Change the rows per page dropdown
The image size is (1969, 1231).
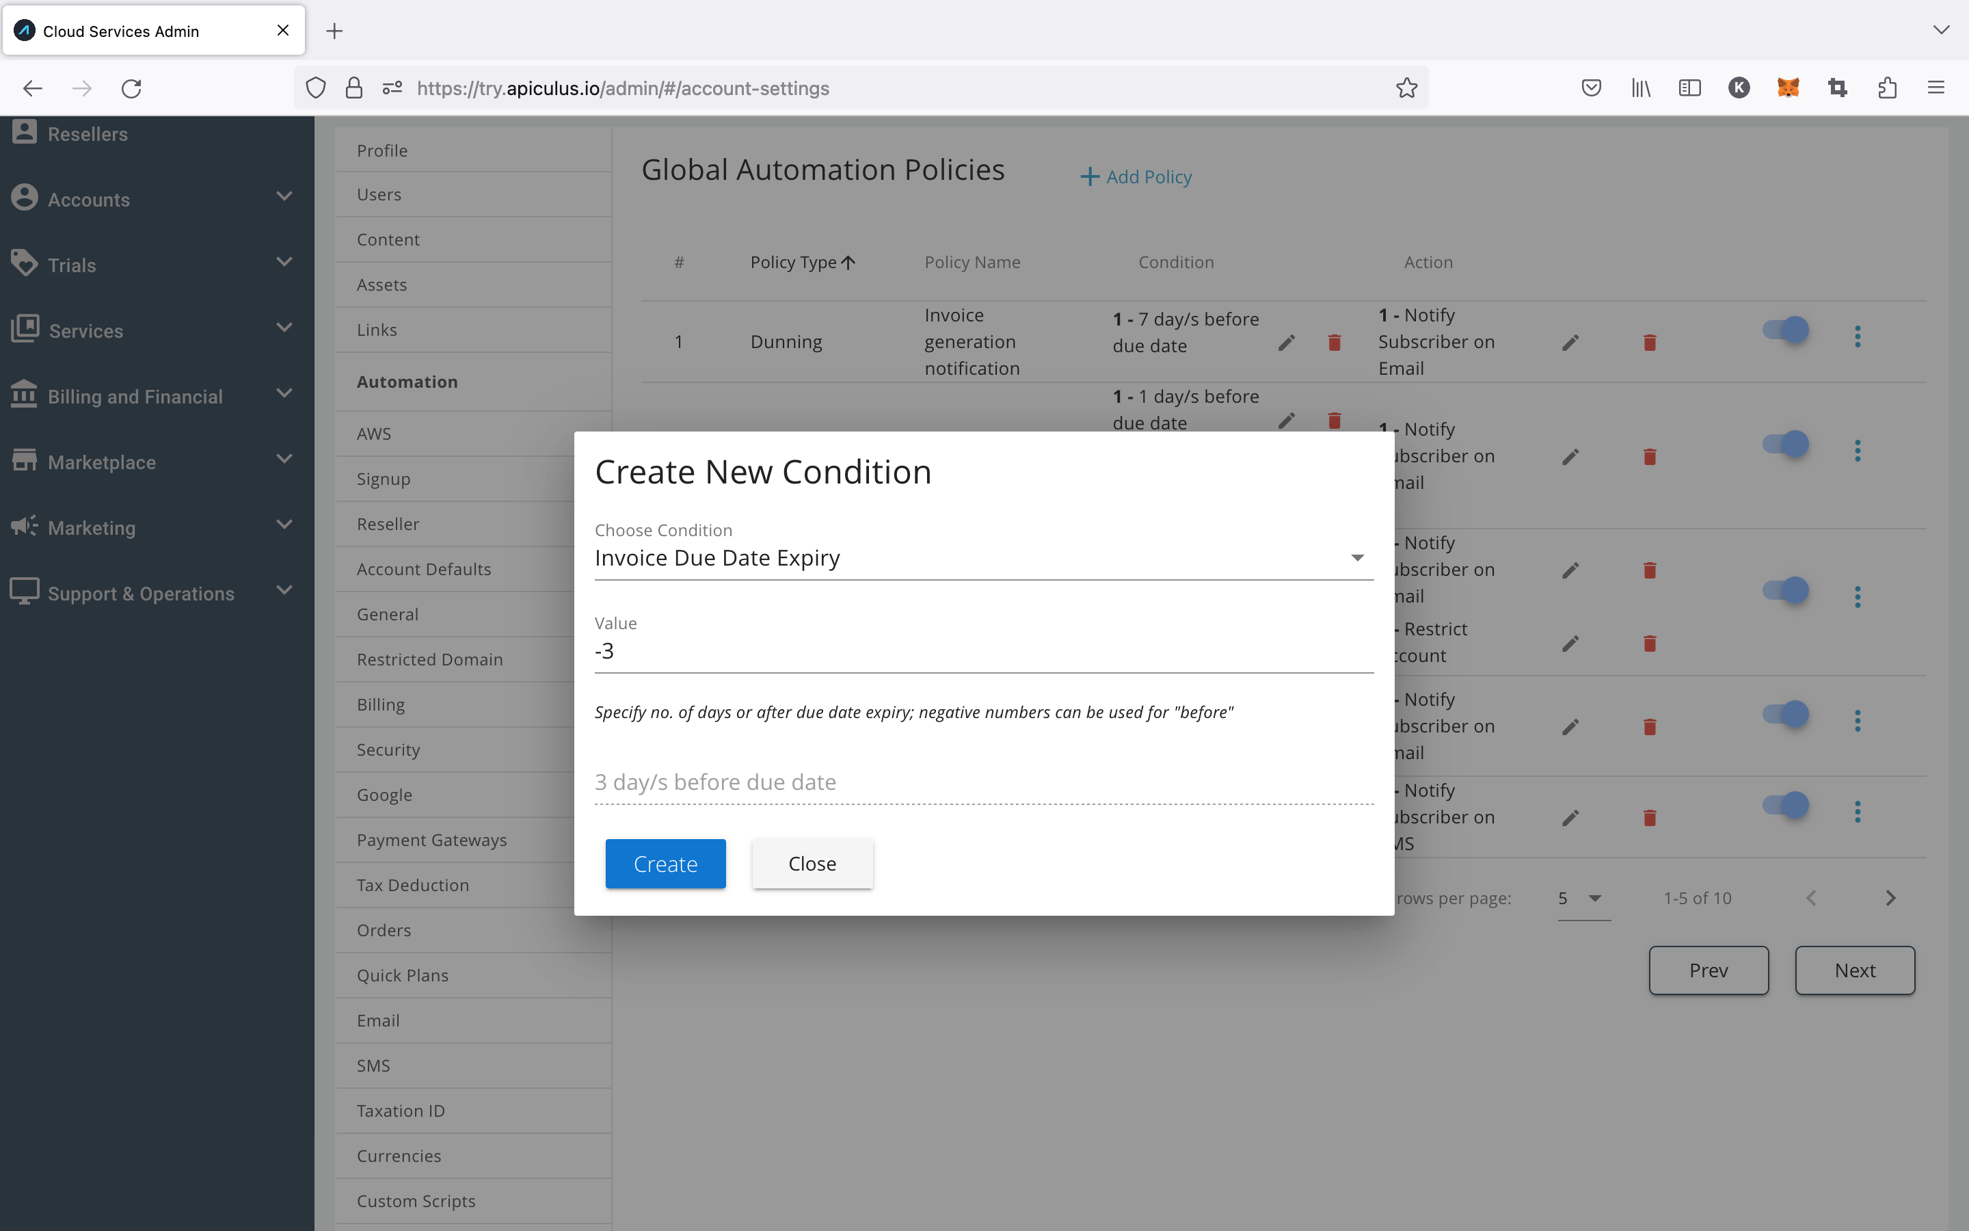(x=1583, y=899)
